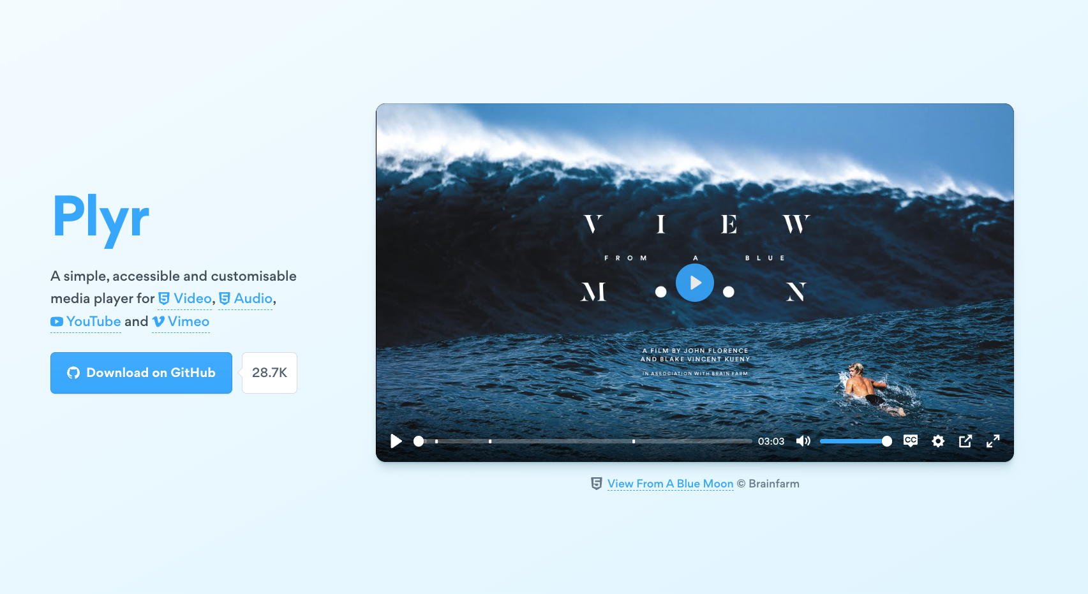1088x594 pixels.
Task: Play video using control bar play icon
Action: (396, 441)
